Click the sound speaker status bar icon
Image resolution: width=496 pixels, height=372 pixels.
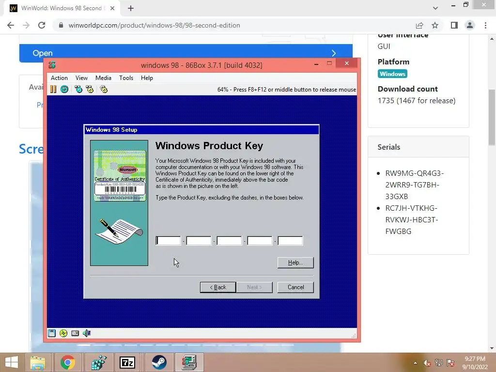tap(87, 333)
